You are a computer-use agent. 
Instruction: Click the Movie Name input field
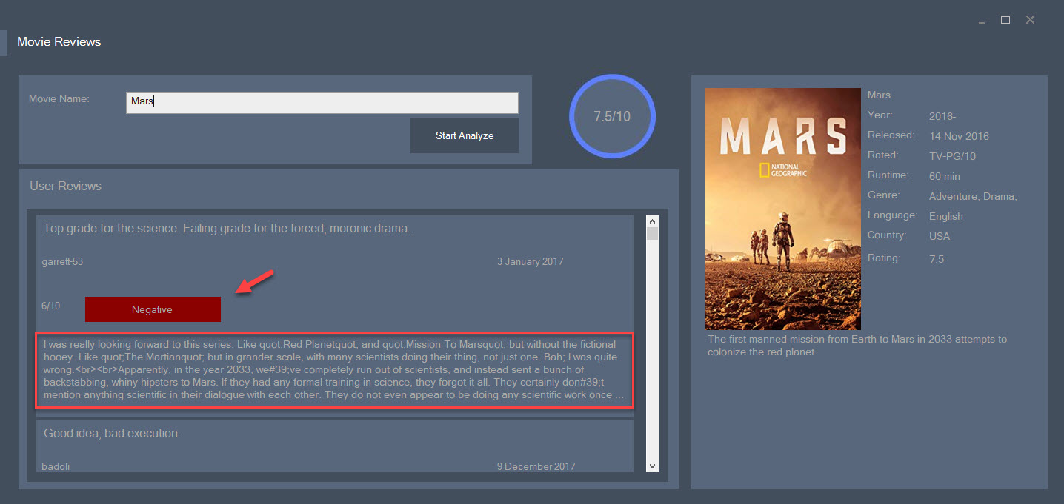pos(322,103)
